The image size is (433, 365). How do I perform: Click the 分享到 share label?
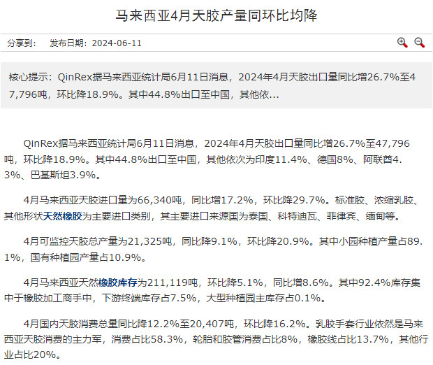click(21, 43)
